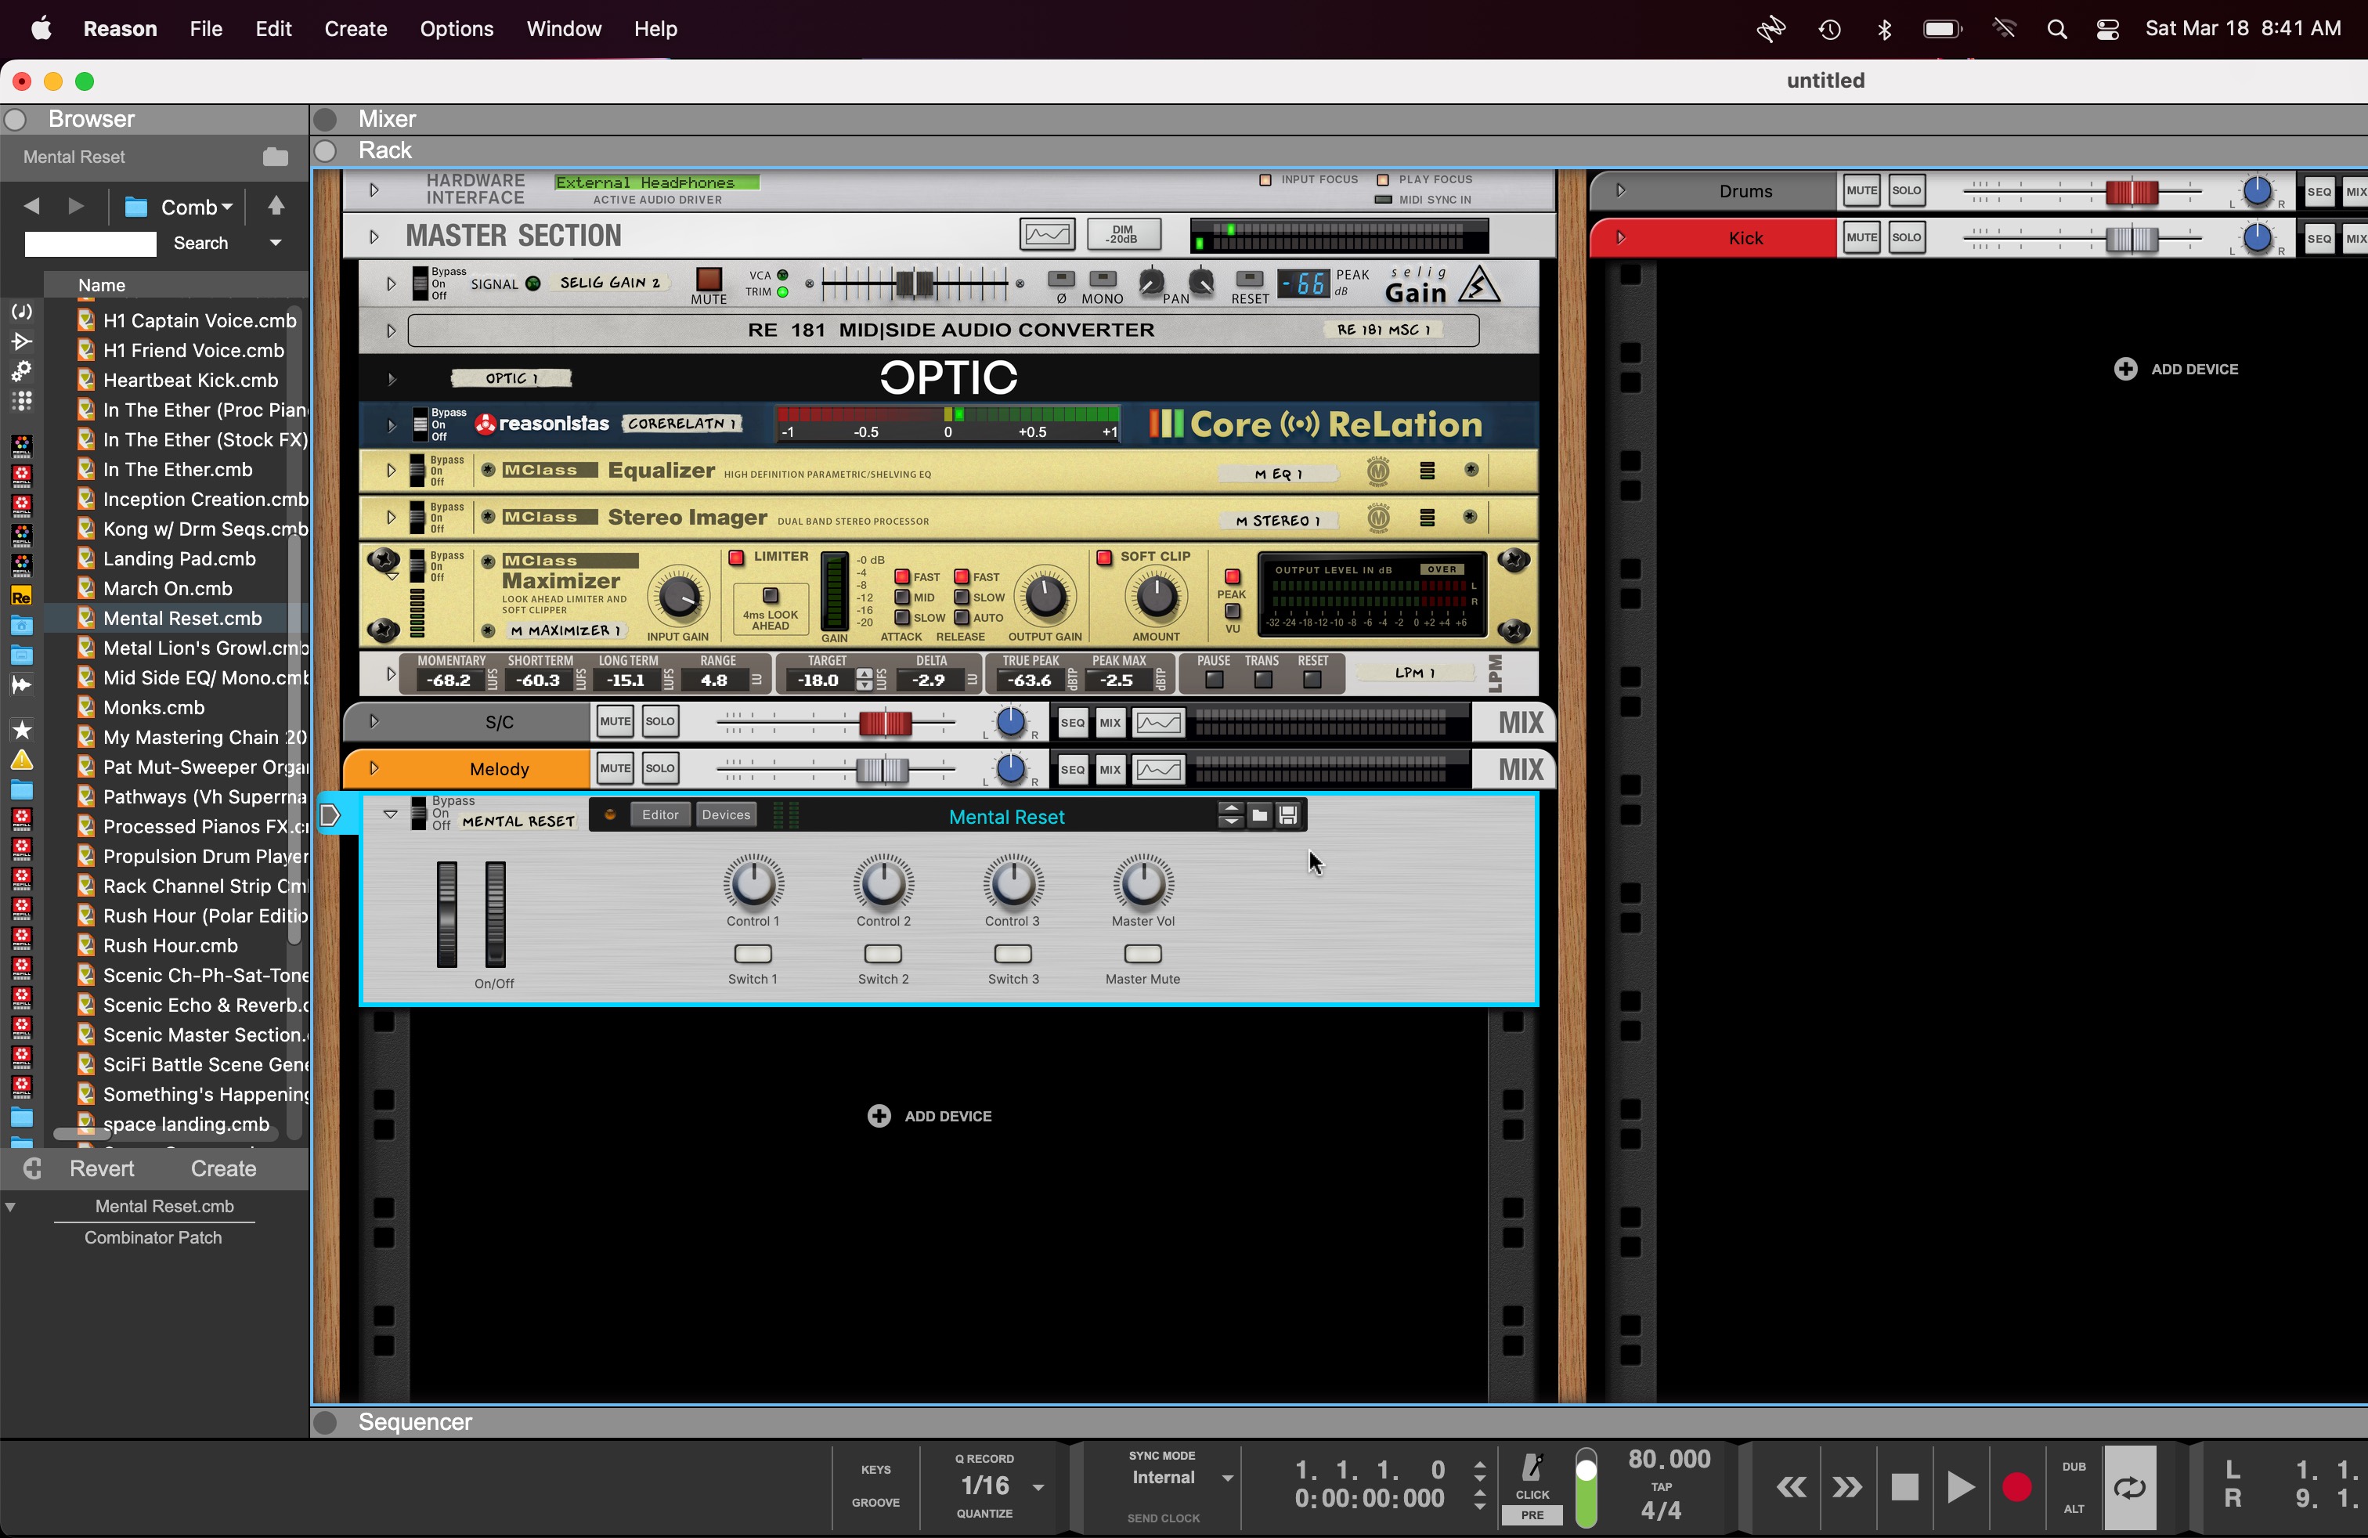2368x1538 pixels.
Task: Open the S/C channel automation curve icon
Action: tap(1159, 722)
